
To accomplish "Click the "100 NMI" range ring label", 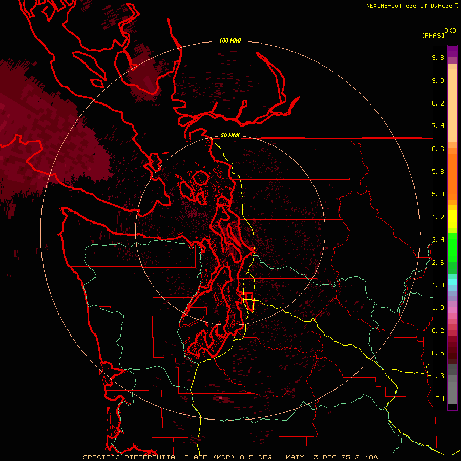I will point(230,40).
